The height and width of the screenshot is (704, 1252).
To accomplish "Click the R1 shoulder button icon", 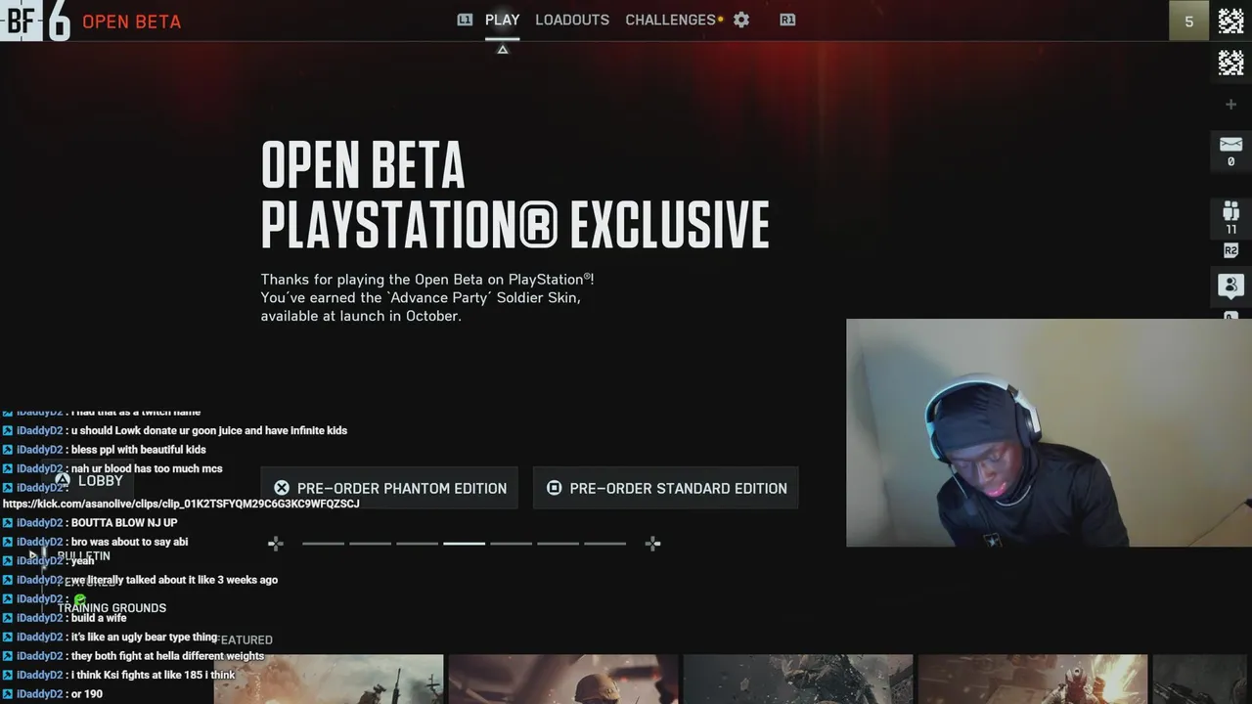I will pos(787,20).
